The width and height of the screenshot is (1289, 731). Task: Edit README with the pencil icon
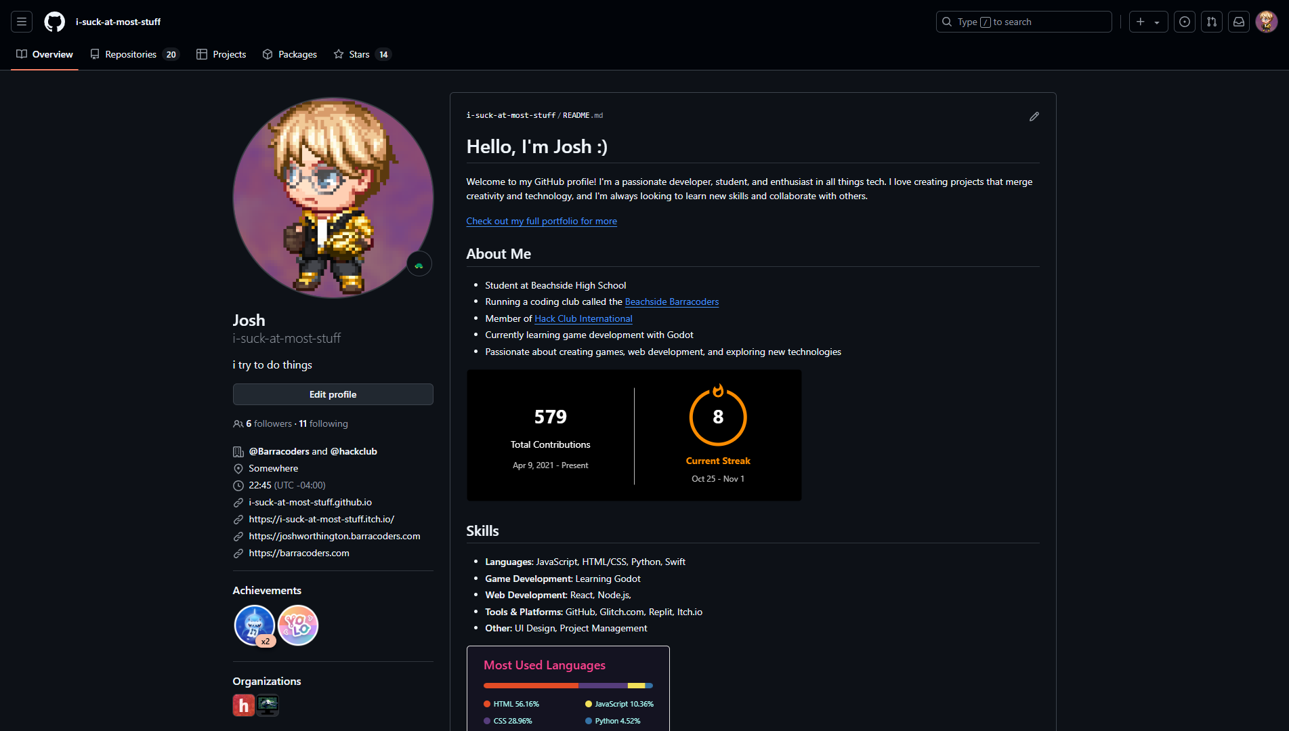[x=1034, y=117]
